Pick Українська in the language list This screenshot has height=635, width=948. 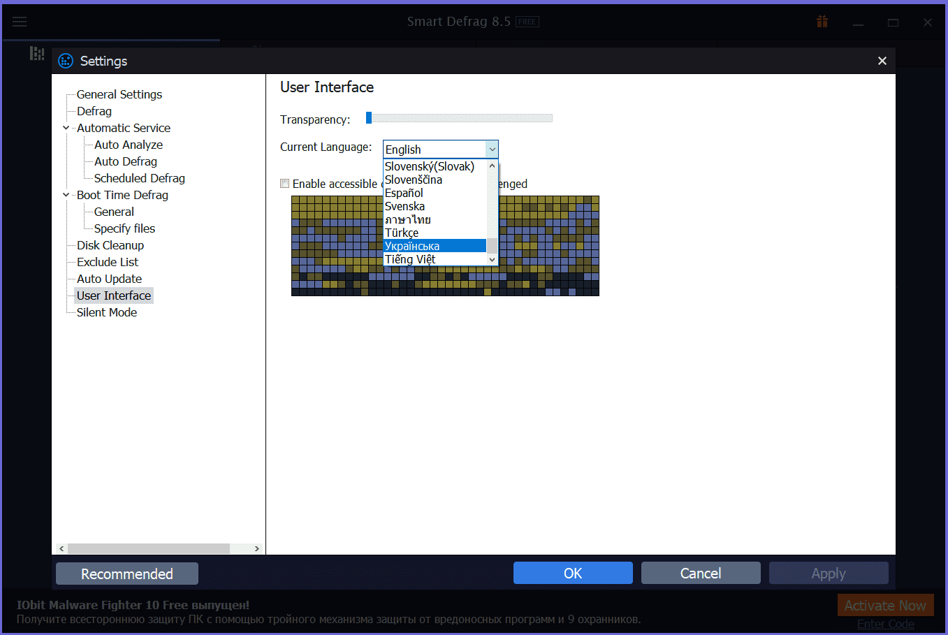point(435,246)
